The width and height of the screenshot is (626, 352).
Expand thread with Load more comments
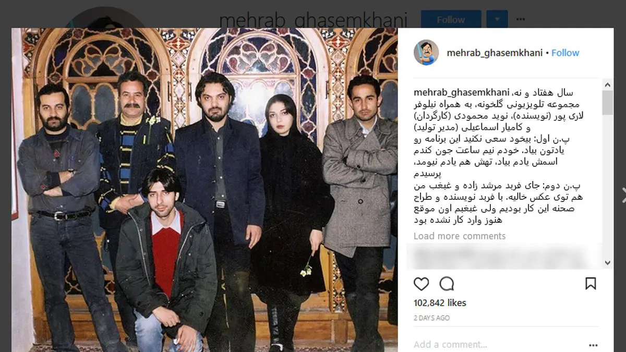click(x=460, y=236)
